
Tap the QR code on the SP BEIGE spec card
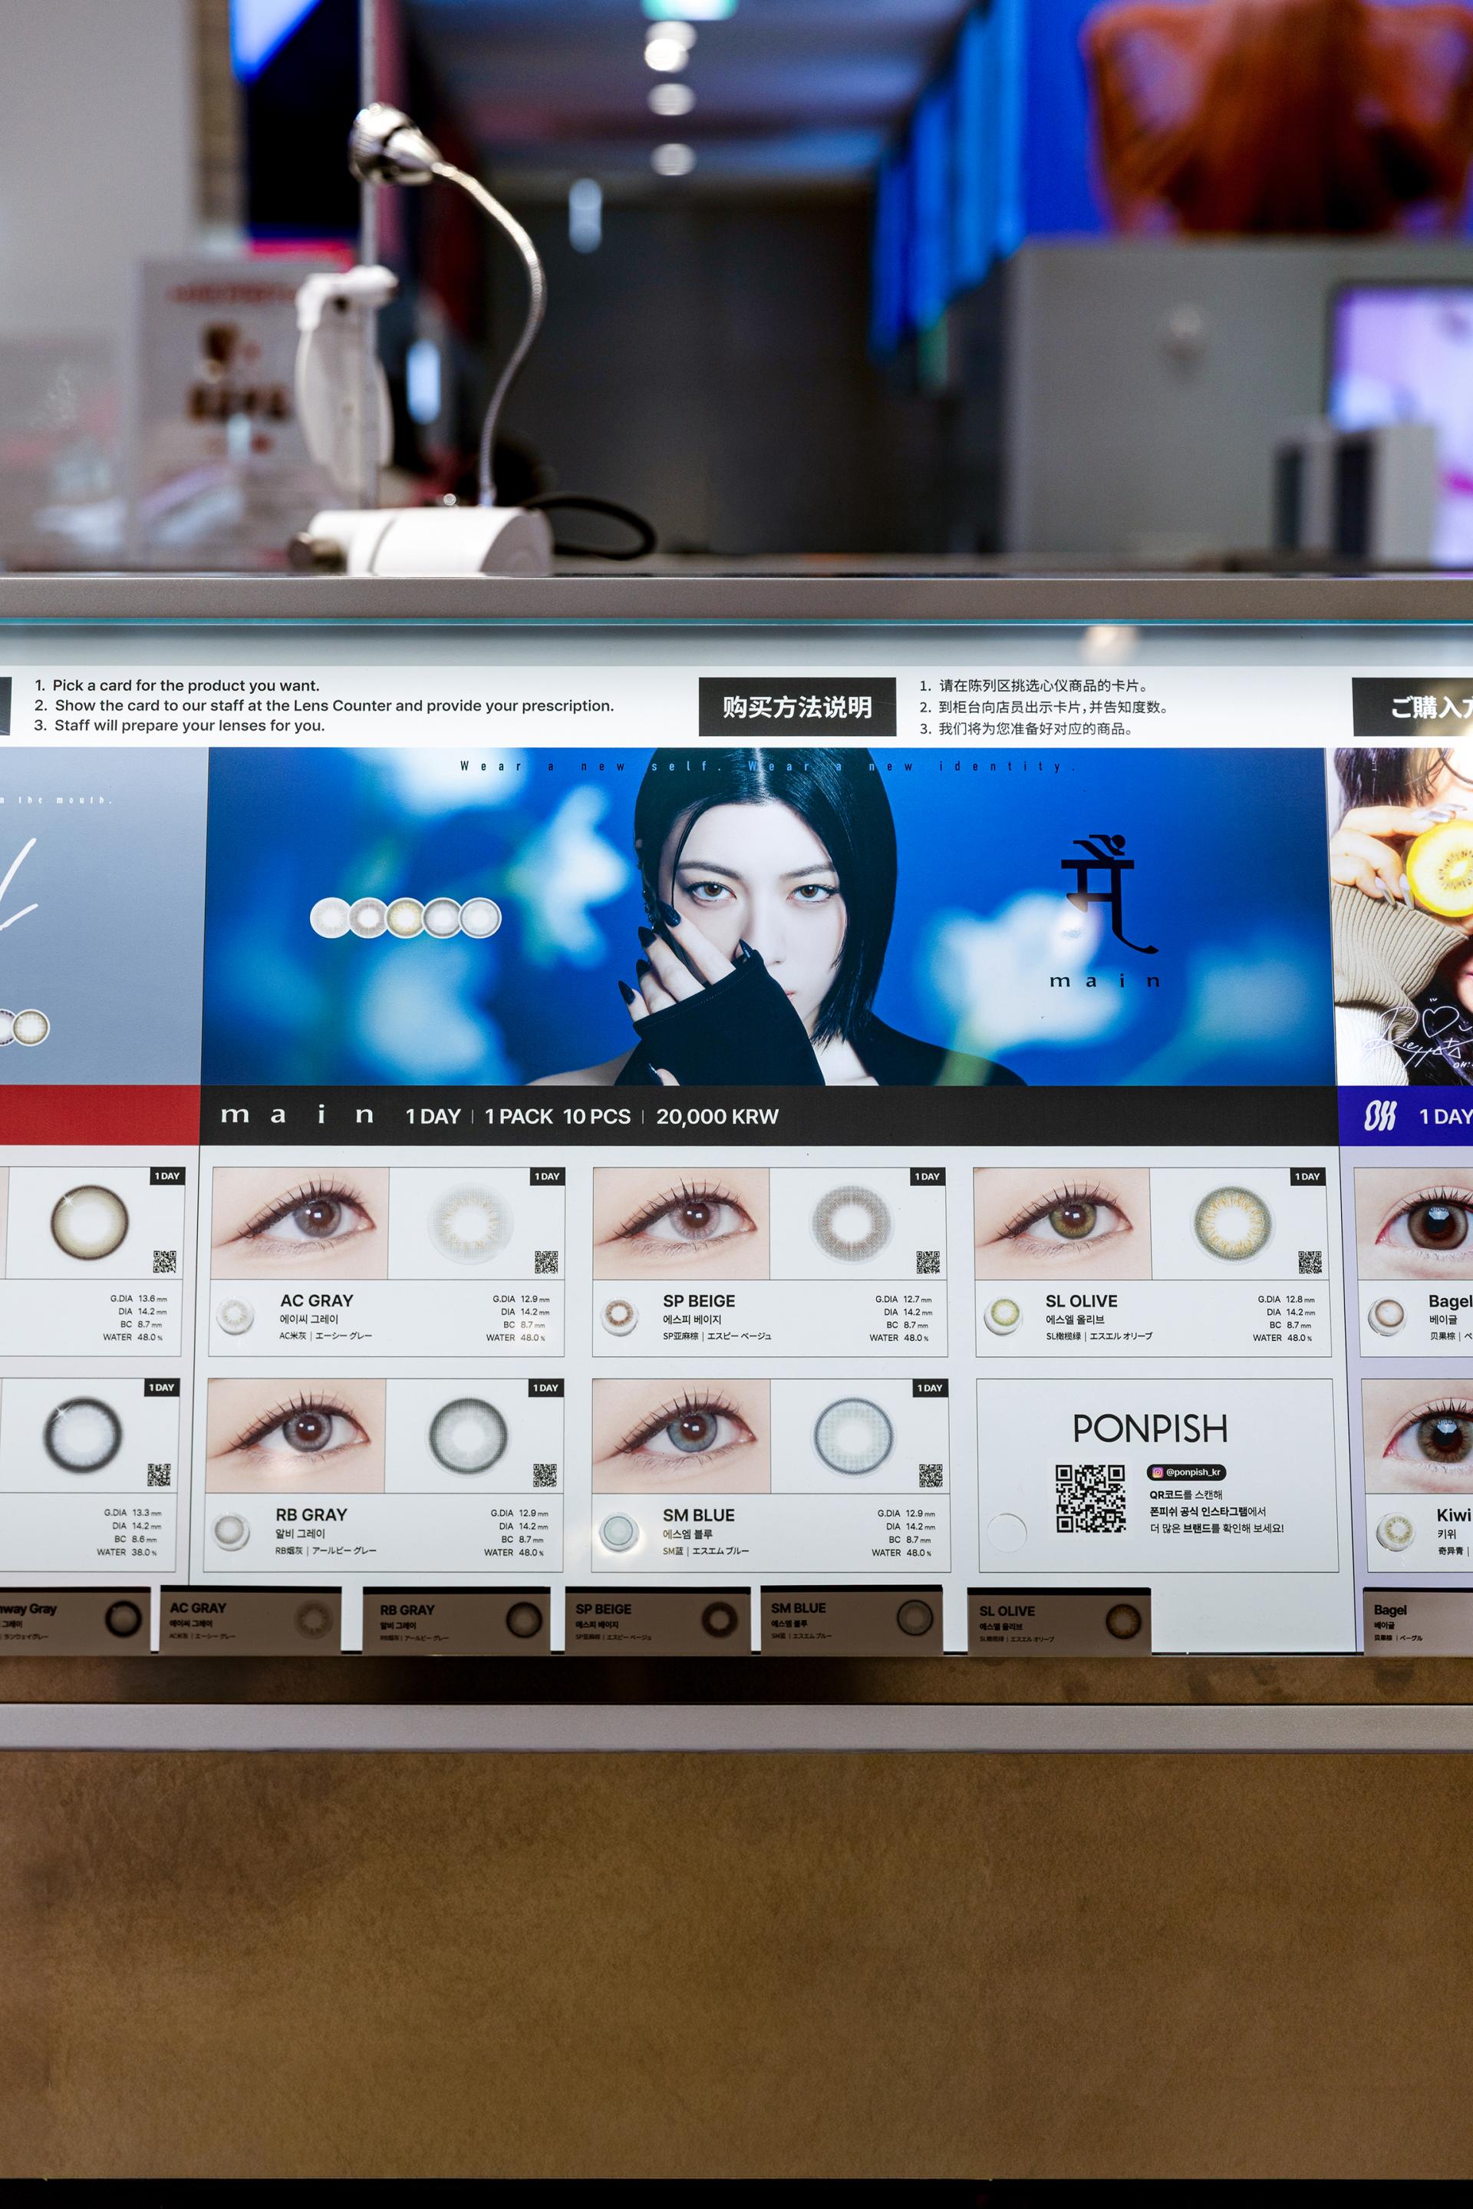click(x=928, y=1262)
